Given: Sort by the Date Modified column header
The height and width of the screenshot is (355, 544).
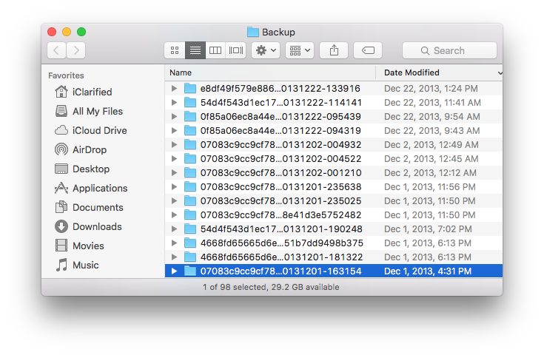Looking at the screenshot, I should coord(437,72).
